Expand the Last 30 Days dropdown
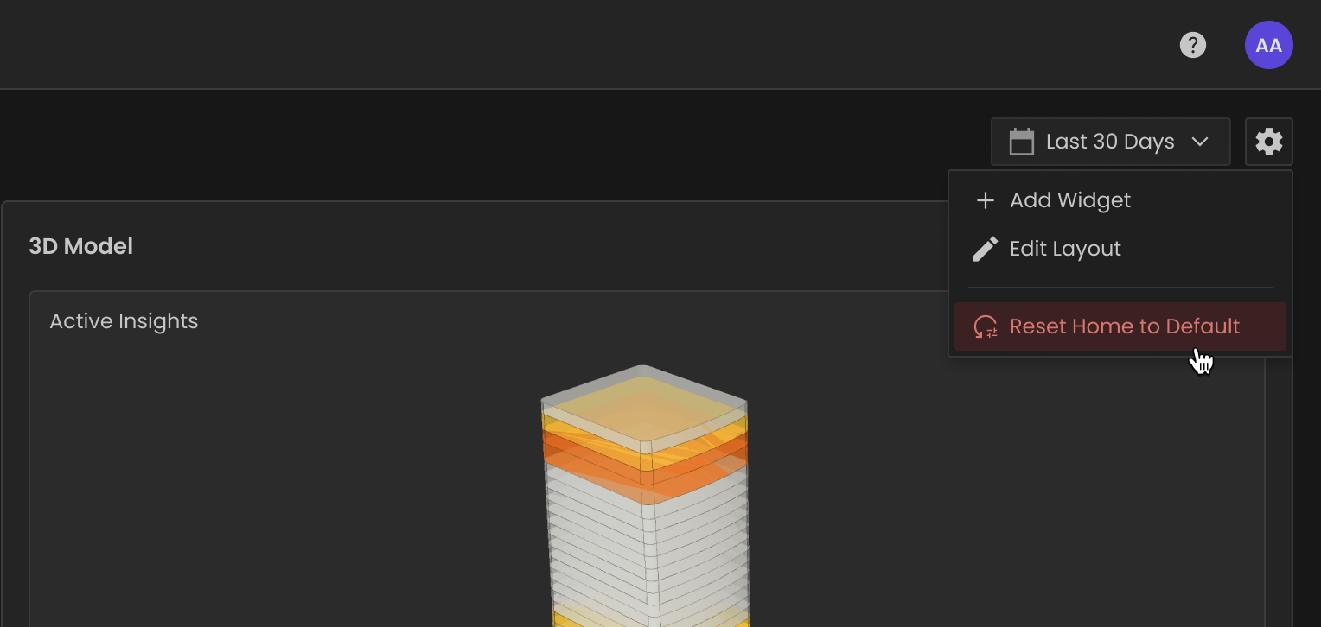The image size is (1321, 627). click(1110, 142)
